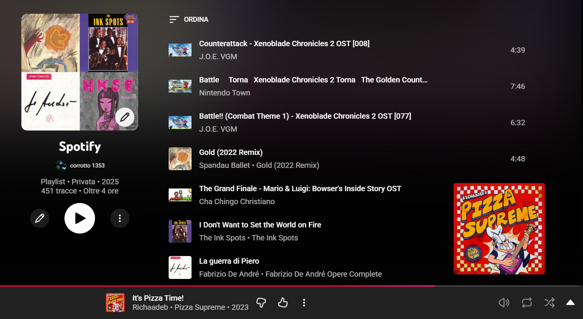Play Battle!! (Combat Theme 1) track
The height and width of the screenshot is (319, 583).
point(305,116)
